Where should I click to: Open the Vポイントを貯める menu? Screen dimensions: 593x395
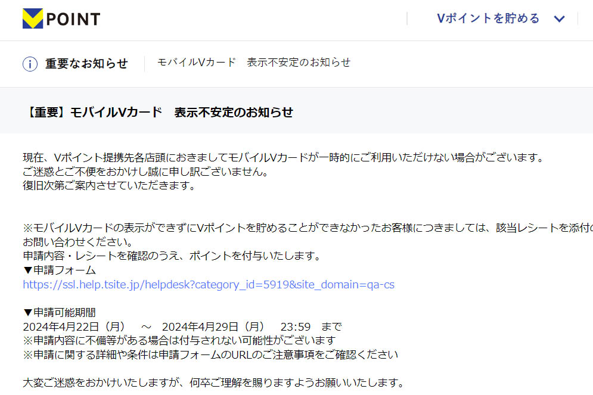tap(488, 18)
